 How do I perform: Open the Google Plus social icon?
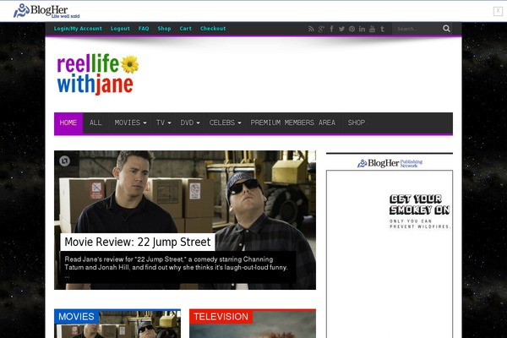click(x=321, y=29)
